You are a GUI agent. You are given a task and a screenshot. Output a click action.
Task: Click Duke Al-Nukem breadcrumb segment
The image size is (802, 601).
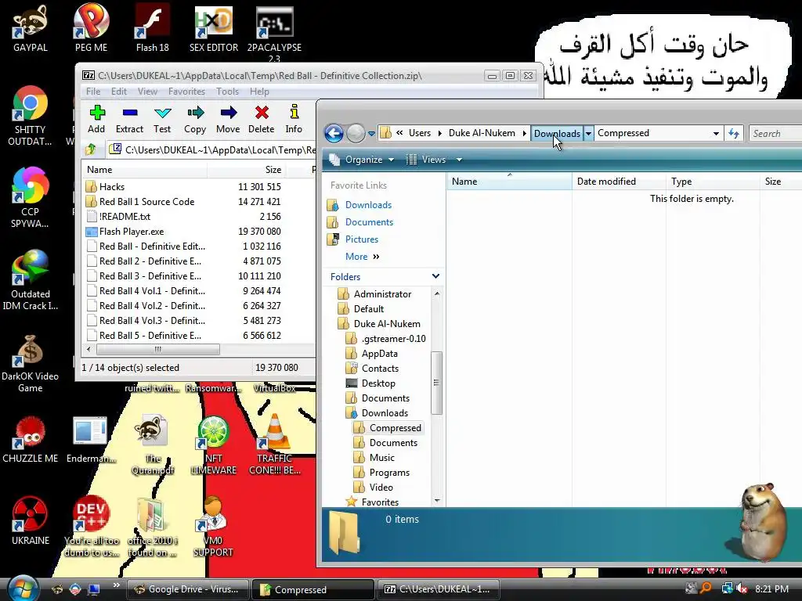[482, 133]
